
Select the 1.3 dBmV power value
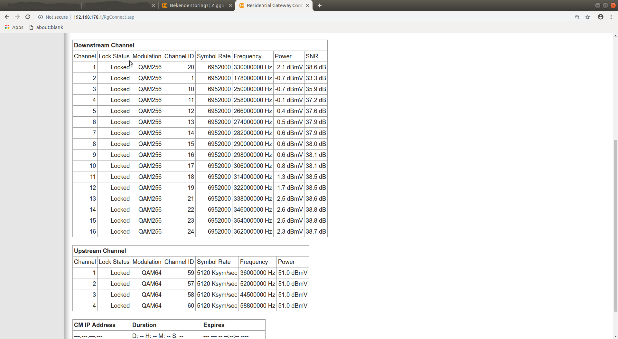click(x=289, y=177)
